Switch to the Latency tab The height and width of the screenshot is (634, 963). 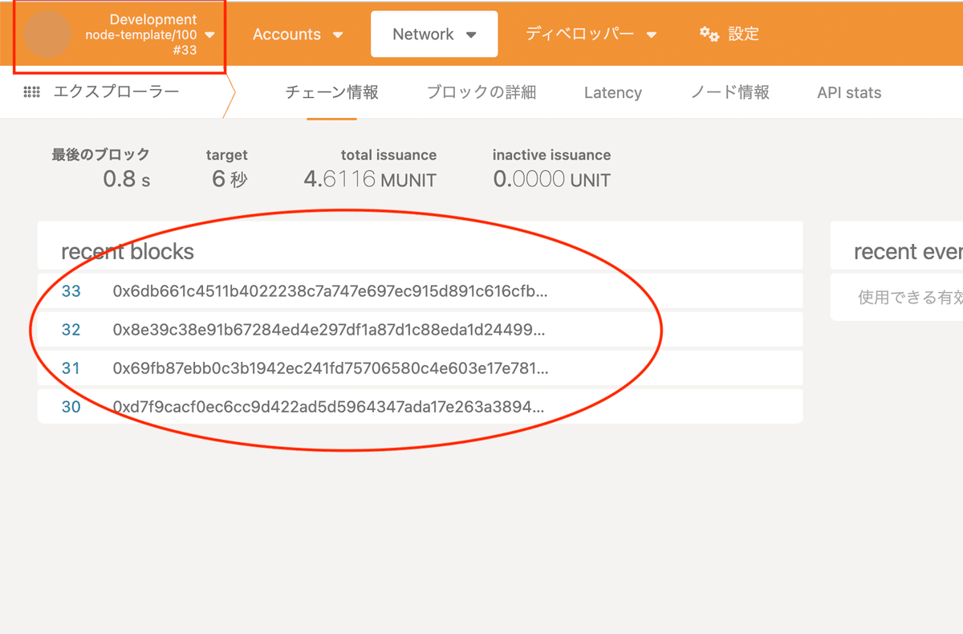pyautogui.click(x=613, y=92)
